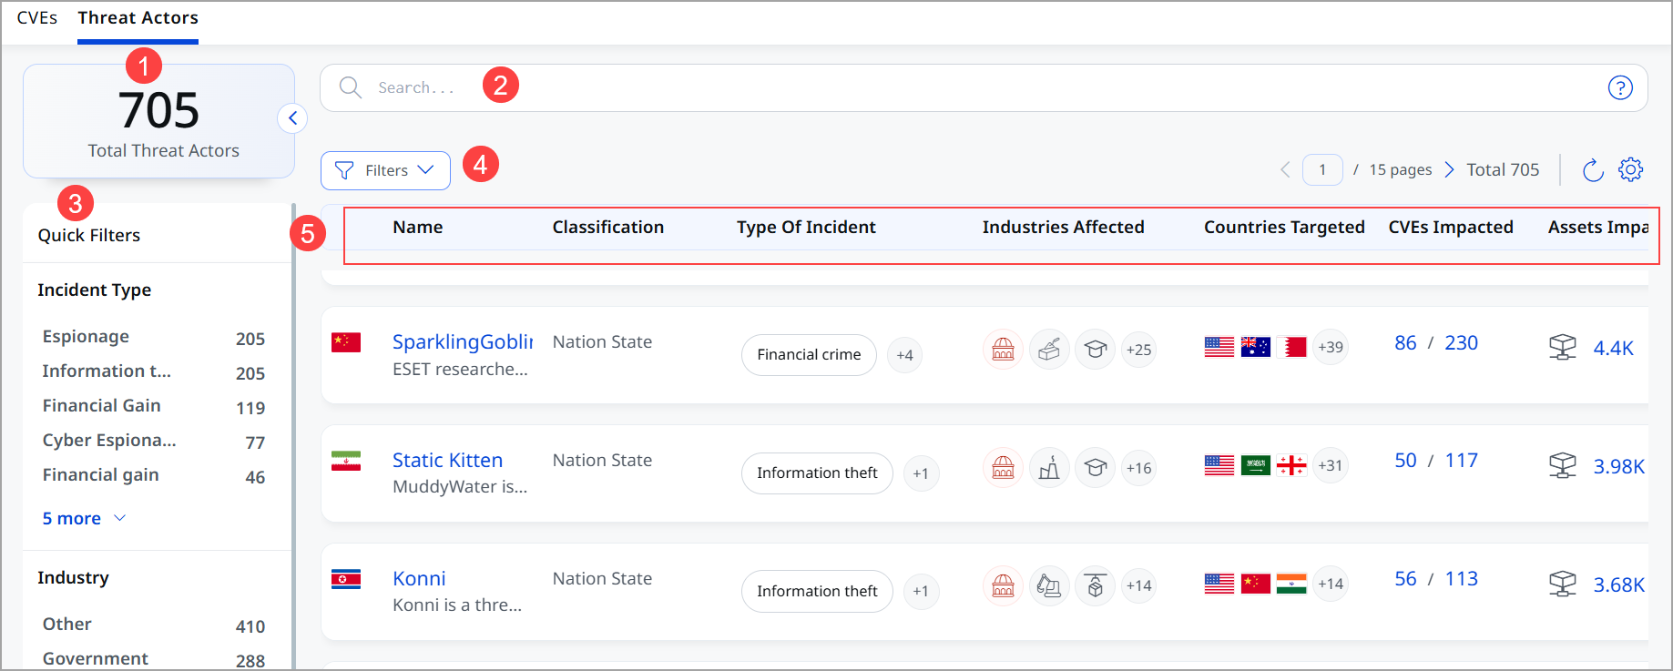Click the Countries Targeted column header

1284,228
